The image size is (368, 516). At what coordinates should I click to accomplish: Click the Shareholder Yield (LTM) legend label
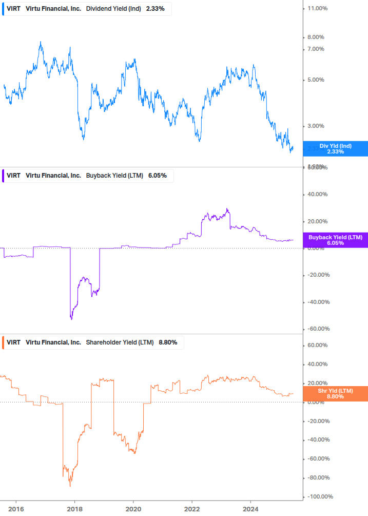tap(120, 342)
